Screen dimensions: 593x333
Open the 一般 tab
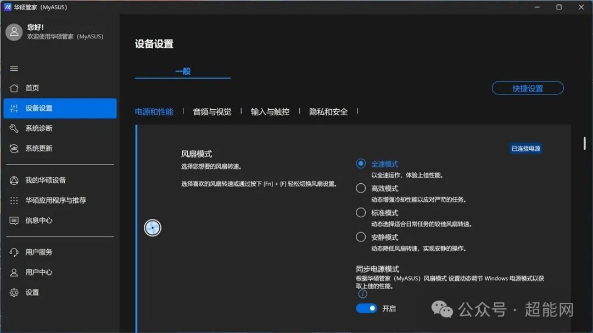click(183, 71)
